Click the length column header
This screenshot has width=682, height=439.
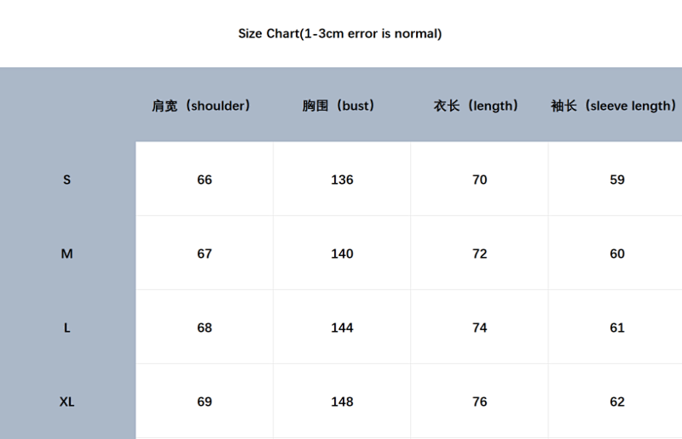click(x=476, y=105)
